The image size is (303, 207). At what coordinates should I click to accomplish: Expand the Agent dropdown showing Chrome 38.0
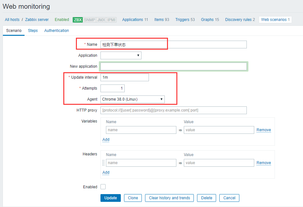coord(132,99)
